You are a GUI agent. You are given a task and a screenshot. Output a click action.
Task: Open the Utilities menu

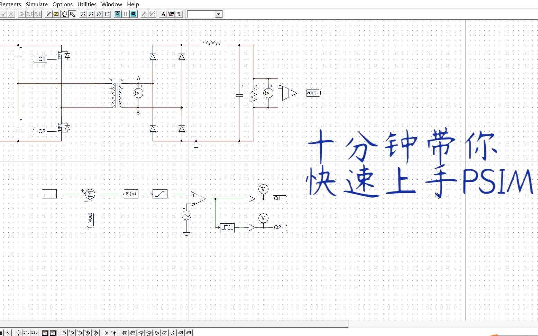click(x=87, y=4)
